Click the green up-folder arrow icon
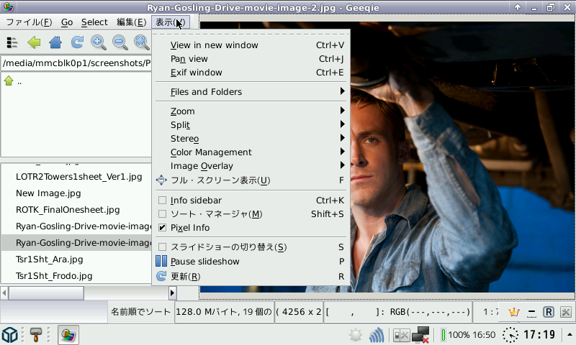This screenshot has height=345, width=576. [9, 80]
